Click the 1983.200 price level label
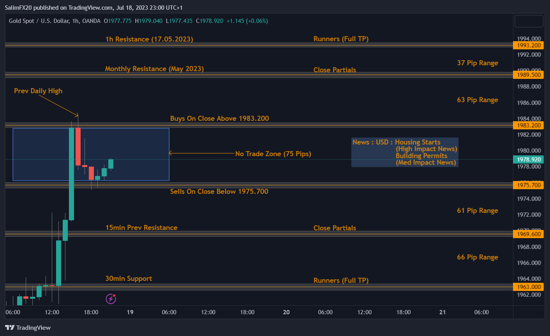The height and width of the screenshot is (336, 550). (x=529, y=125)
